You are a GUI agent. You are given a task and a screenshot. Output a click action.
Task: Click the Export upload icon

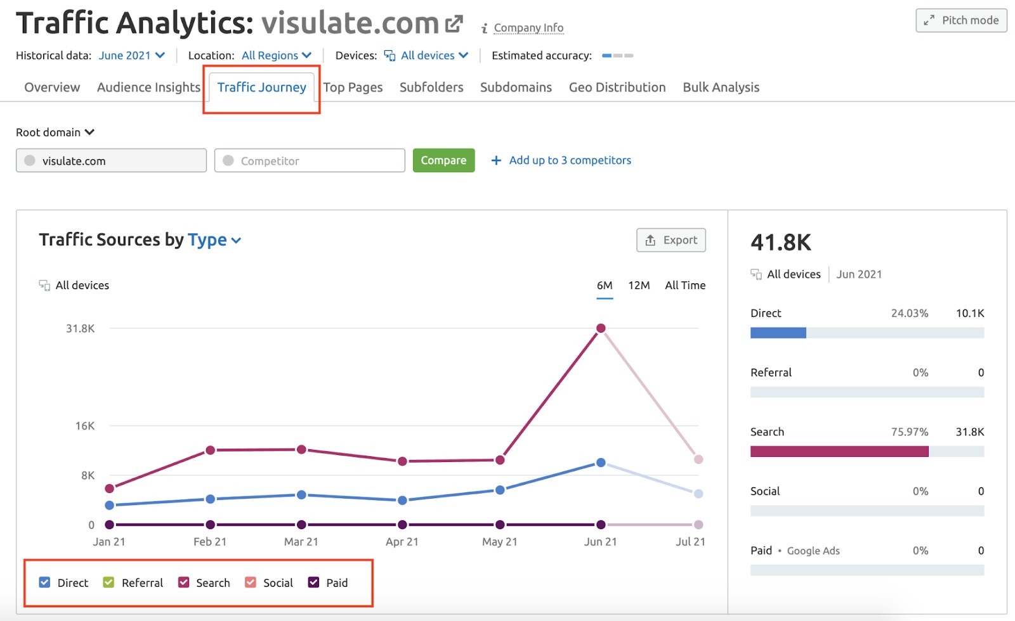pos(650,240)
